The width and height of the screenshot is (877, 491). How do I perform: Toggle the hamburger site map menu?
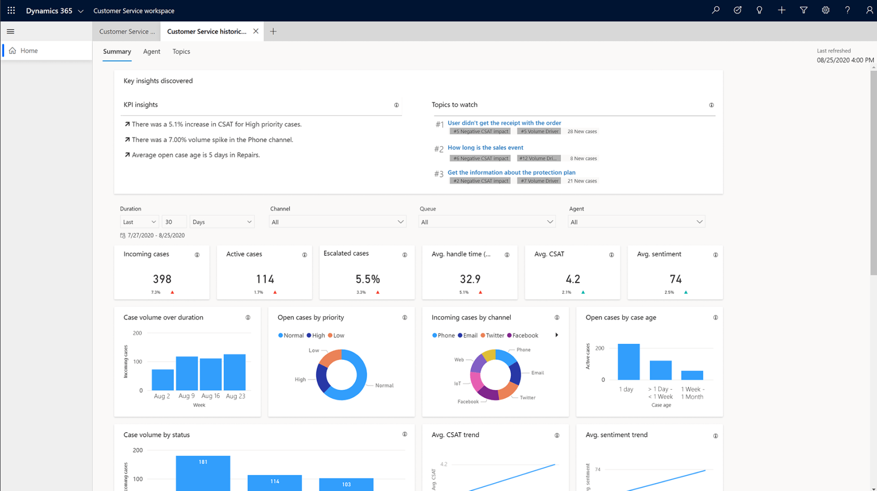coord(10,31)
